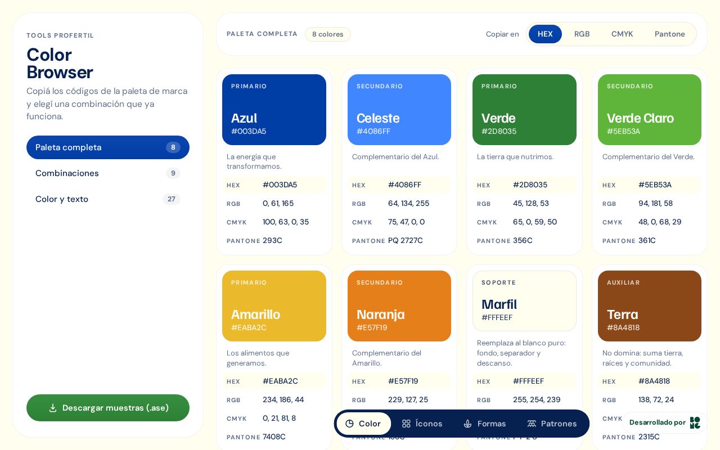Choose CMYK copy format
The width and height of the screenshot is (720, 450).
tap(622, 34)
